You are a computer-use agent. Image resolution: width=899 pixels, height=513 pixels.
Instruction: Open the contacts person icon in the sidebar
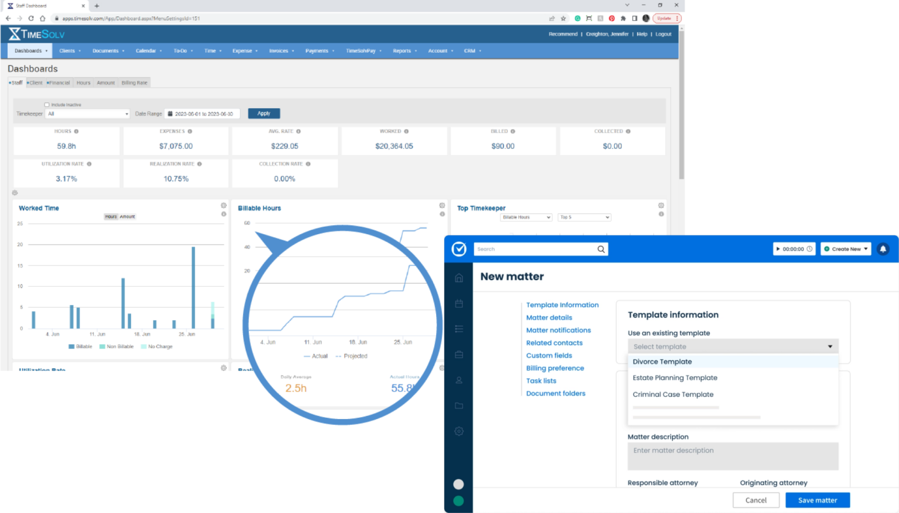[x=459, y=380]
